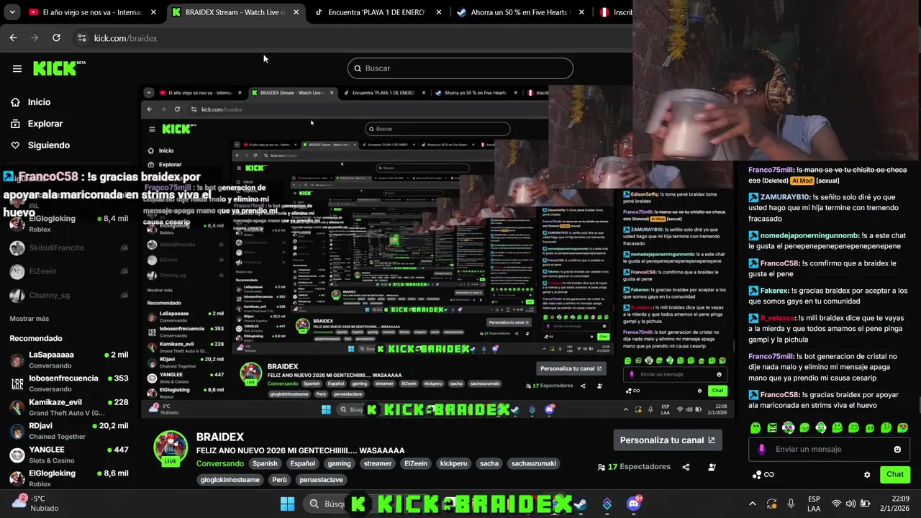The image size is (921, 518).
Task: Click the Kick beta logo in the header
Action: (59, 68)
